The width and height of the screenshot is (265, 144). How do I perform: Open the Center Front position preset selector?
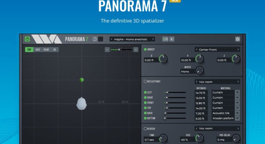click(217, 50)
